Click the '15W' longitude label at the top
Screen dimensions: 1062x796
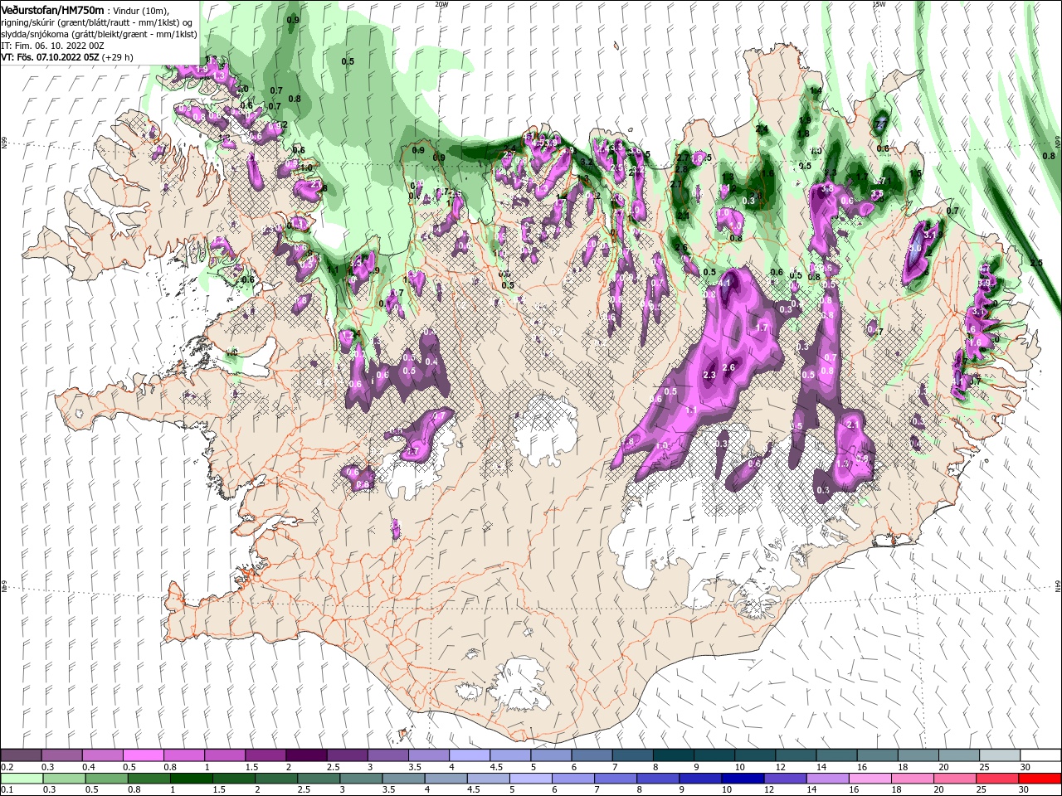(x=879, y=3)
